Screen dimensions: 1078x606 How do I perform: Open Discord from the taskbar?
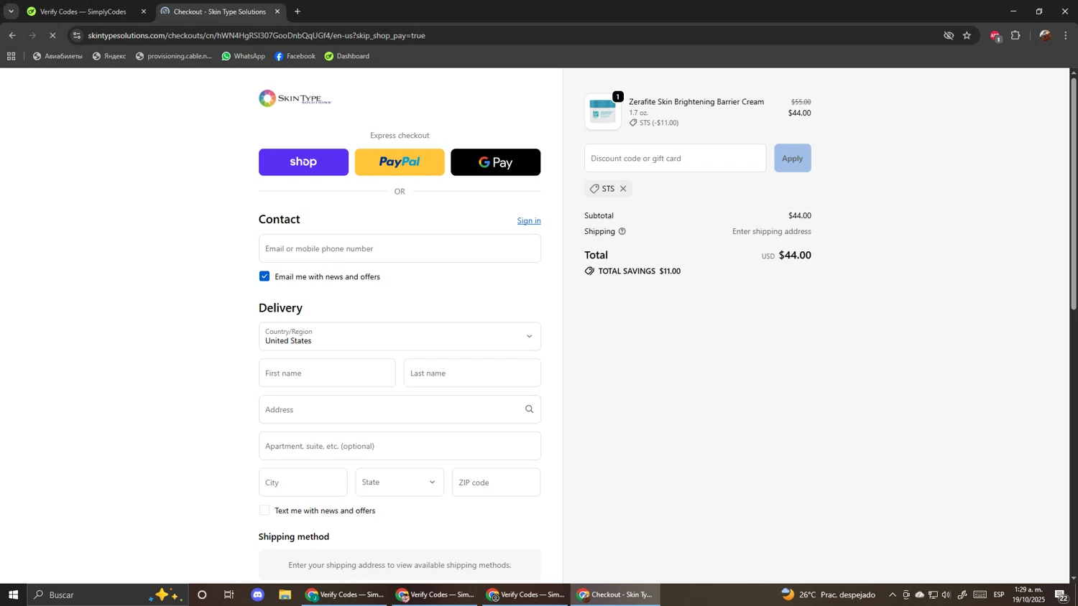click(258, 595)
